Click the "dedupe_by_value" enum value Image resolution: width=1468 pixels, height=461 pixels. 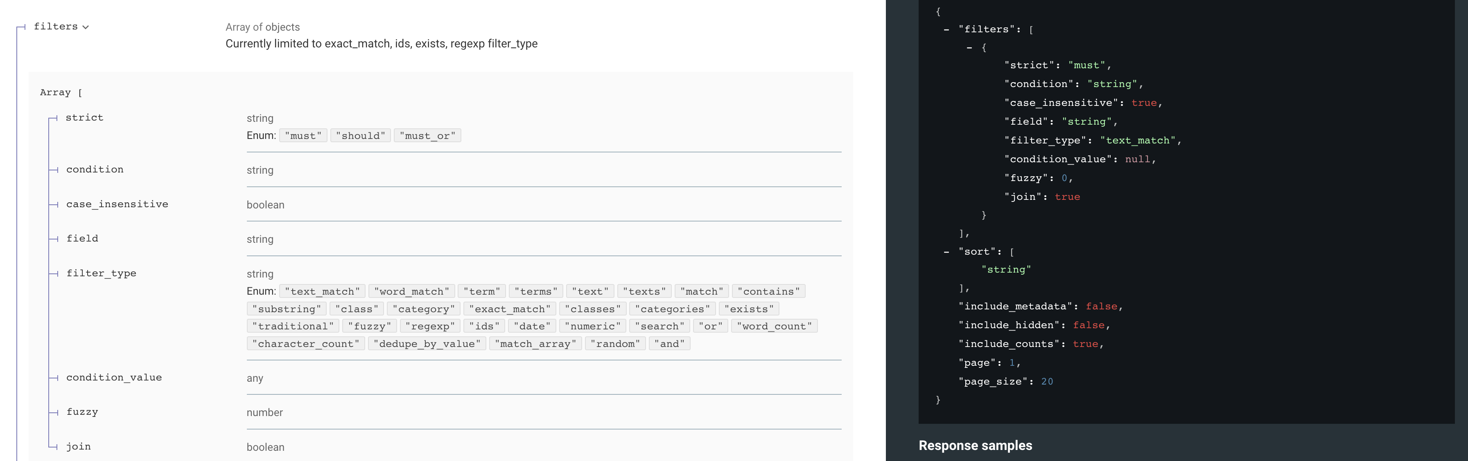click(427, 344)
